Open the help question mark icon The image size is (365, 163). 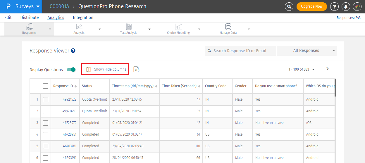click(x=334, y=6)
